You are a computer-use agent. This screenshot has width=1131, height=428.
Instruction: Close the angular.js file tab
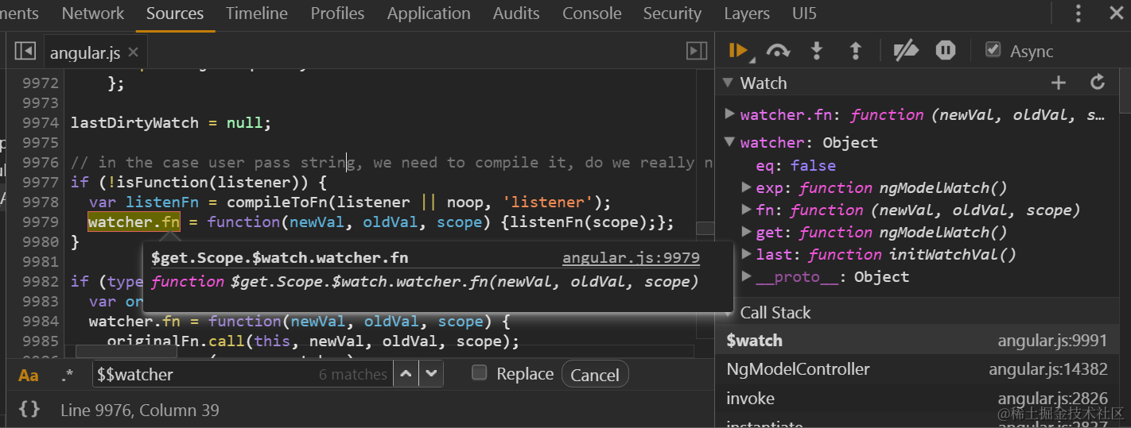coord(133,52)
